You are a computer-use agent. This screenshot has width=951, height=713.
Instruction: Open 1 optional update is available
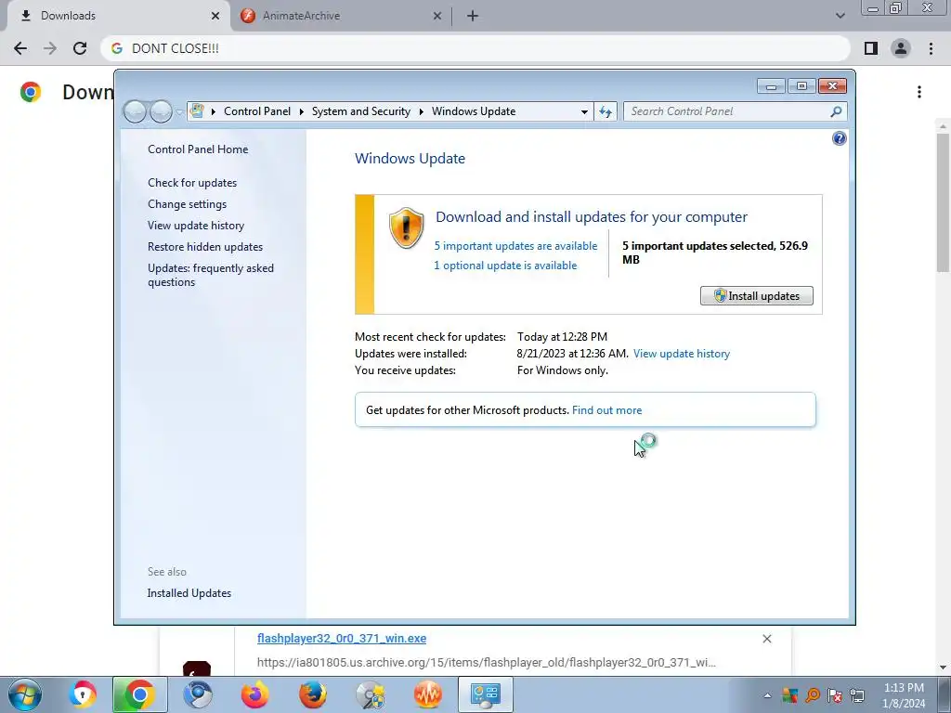tap(505, 266)
